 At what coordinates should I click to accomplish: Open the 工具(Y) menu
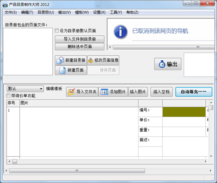click(x=116, y=12)
